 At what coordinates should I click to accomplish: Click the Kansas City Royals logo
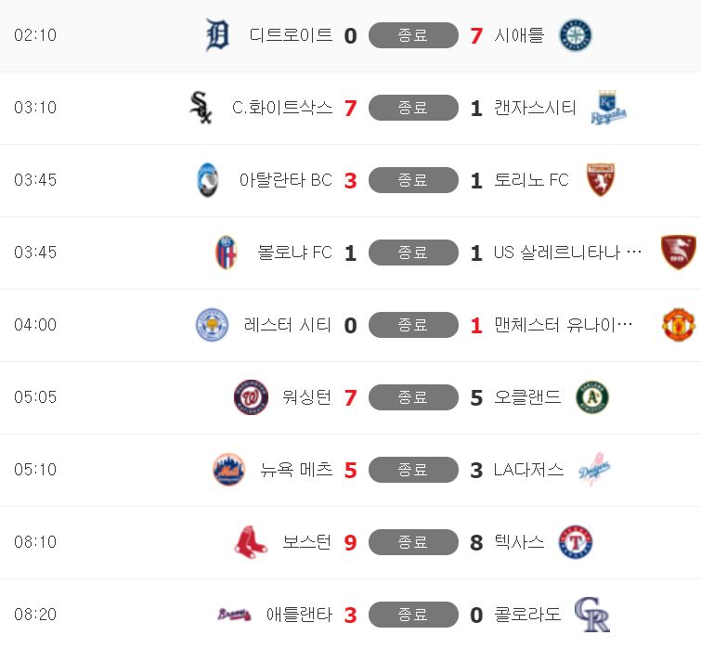tap(608, 108)
